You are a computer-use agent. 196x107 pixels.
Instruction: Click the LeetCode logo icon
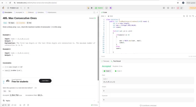pos(3,8)
